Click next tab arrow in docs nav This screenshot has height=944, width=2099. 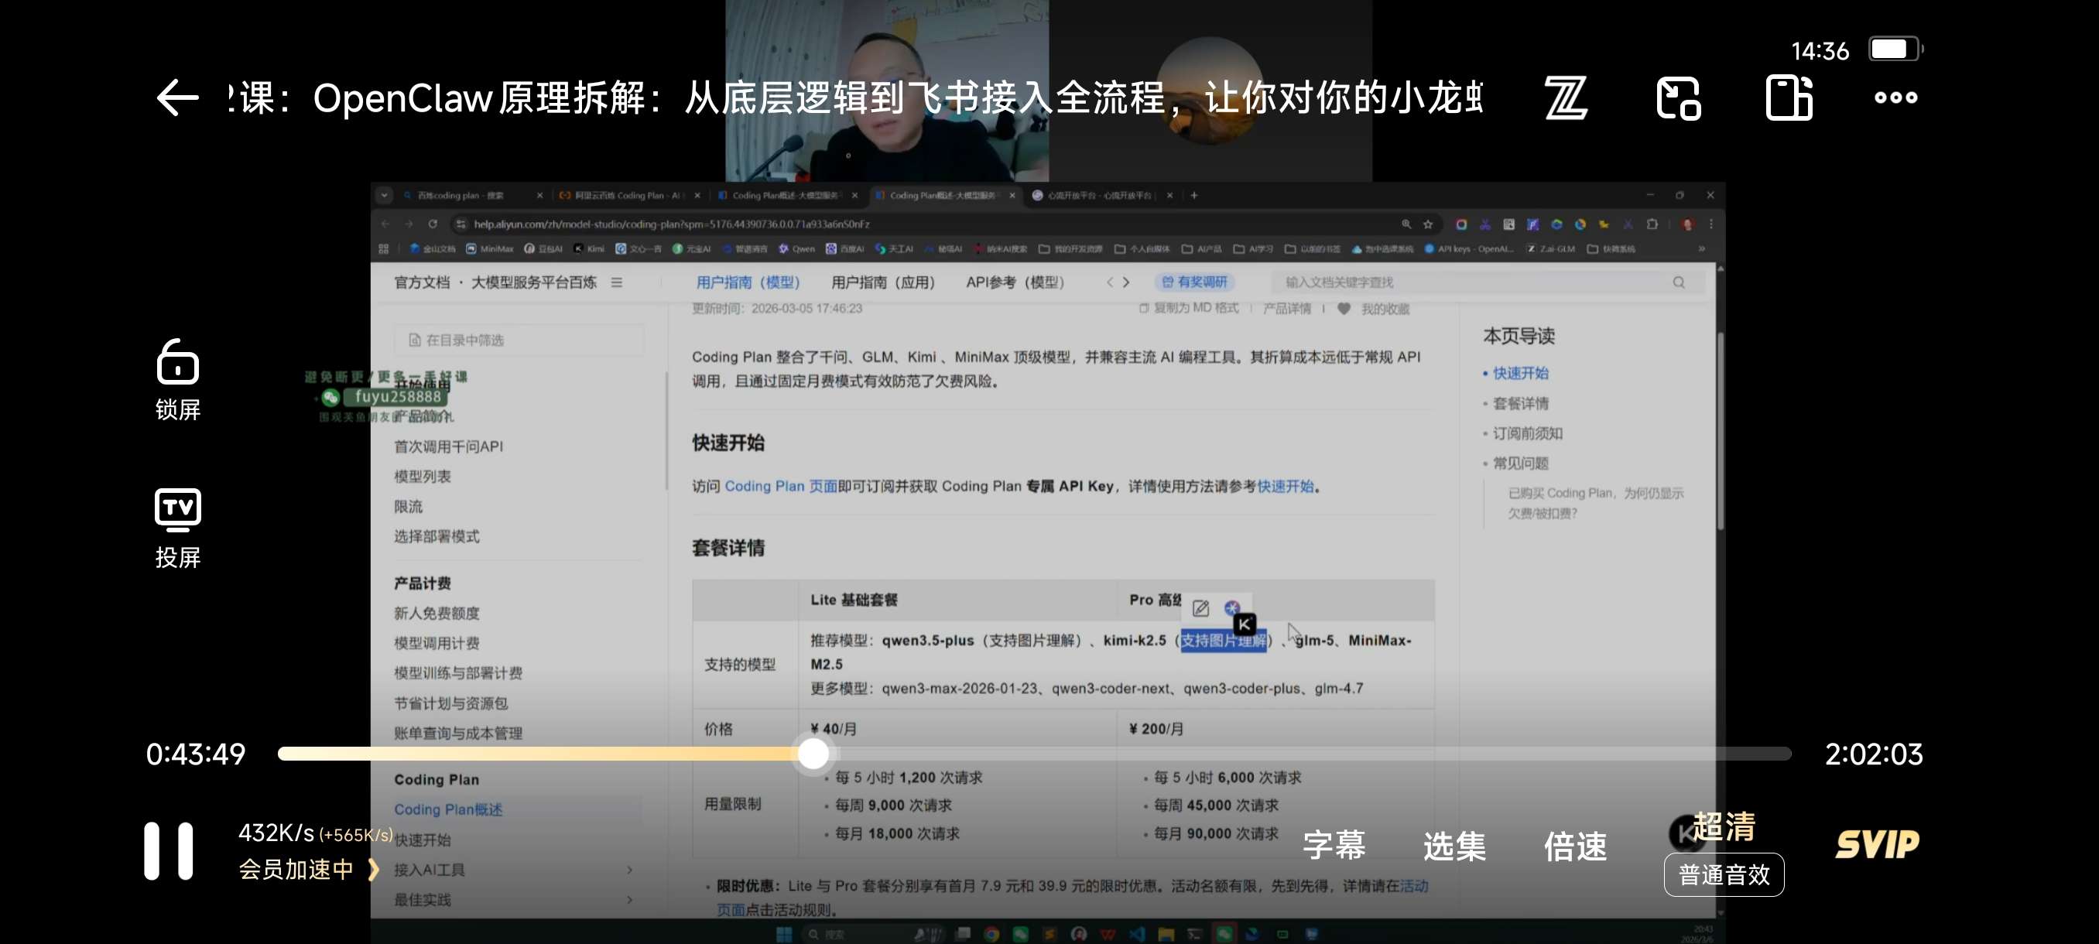pos(1126,282)
